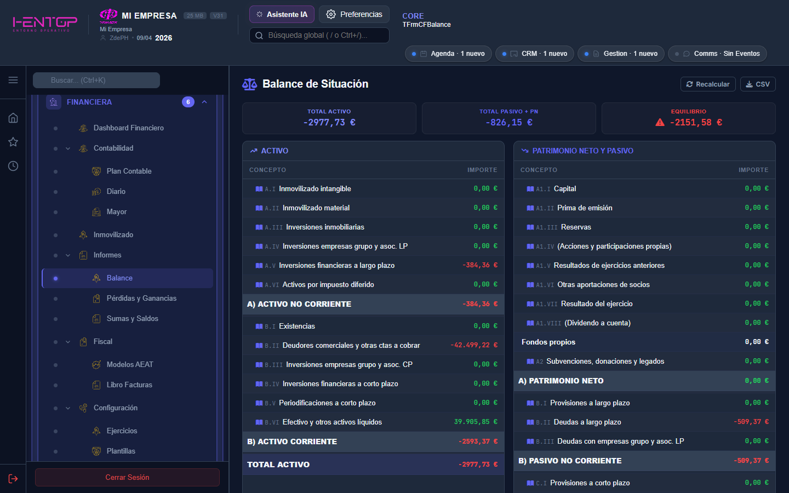Click the home icon in left rail

pyautogui.click(x=13, y=118)
